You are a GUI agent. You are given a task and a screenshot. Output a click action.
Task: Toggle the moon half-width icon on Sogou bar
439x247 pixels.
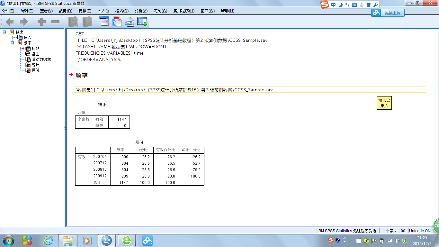(340, 5)
